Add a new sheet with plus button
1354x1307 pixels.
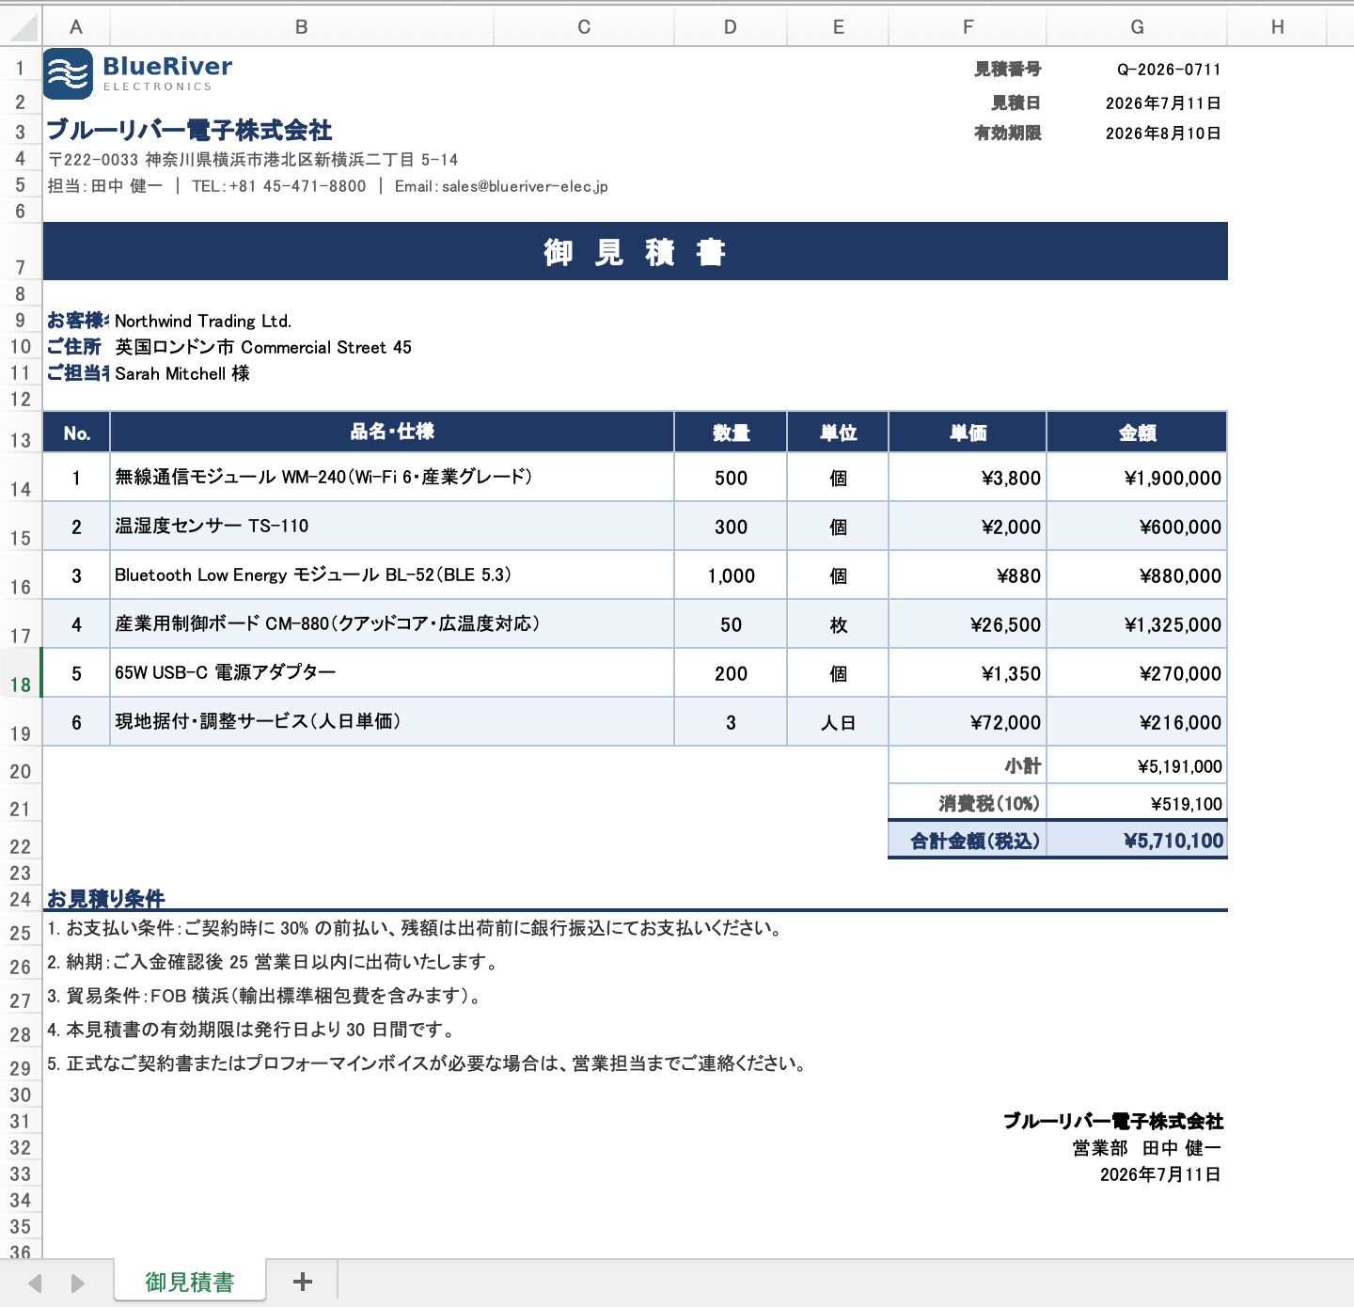[303, 1282]
